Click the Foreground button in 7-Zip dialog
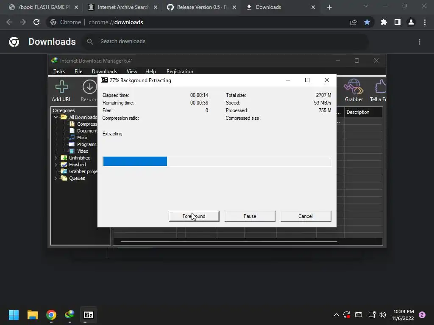 194,216
